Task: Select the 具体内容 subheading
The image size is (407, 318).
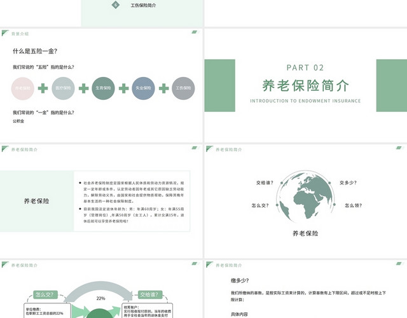Action: point(239,314)
